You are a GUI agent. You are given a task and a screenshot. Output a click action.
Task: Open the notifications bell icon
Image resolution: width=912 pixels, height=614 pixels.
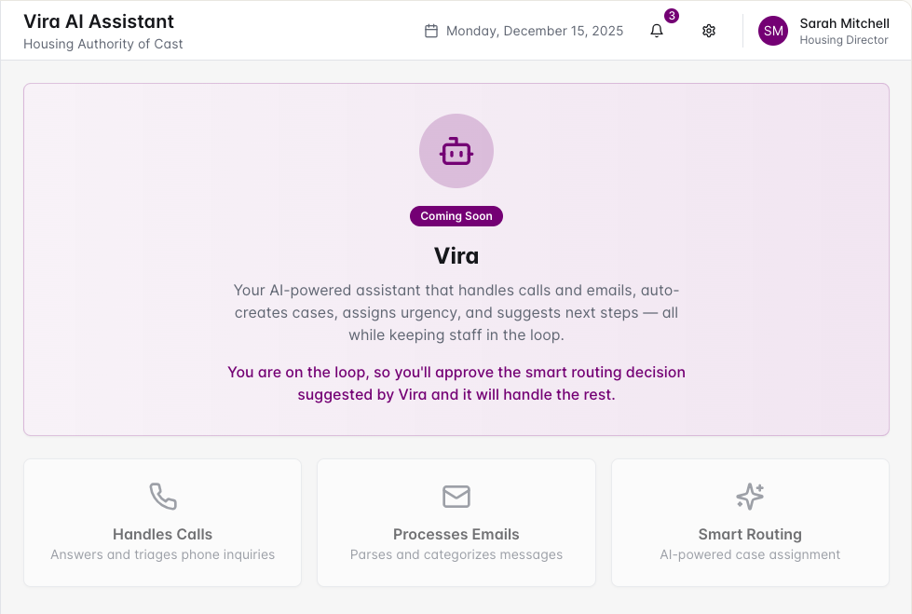(x=656, y=31)
